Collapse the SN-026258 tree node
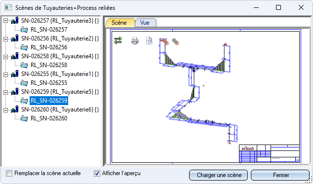313x184 pixels. coord(6,57)
